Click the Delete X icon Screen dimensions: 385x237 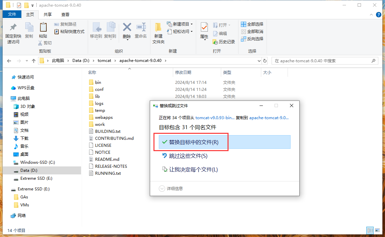127,27
